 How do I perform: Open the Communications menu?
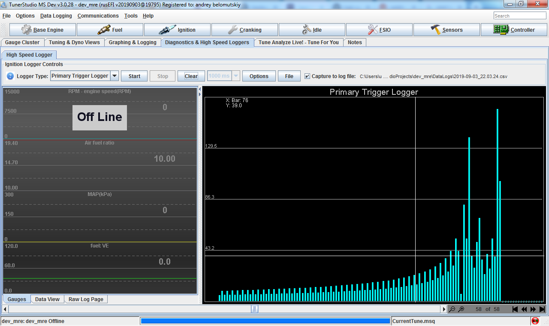[x=98, y=16]
